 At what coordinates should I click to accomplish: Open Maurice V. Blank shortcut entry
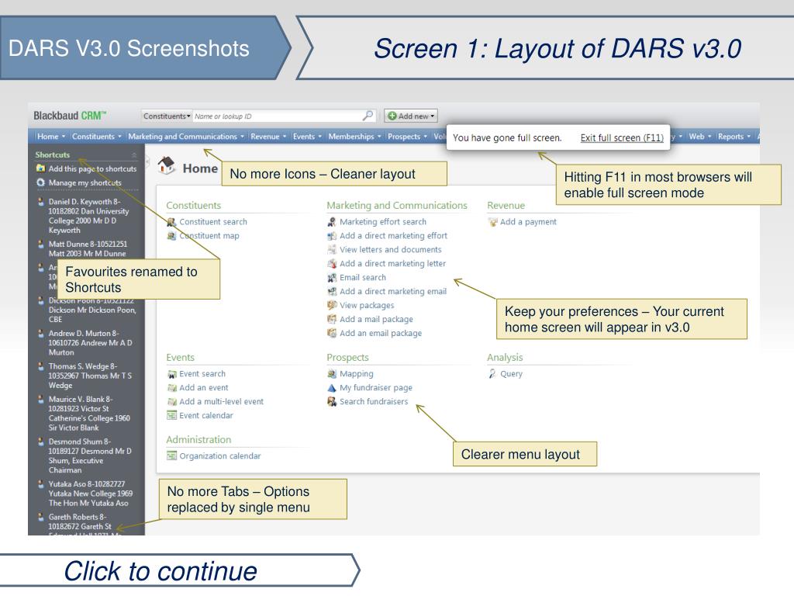coord(89,414)
